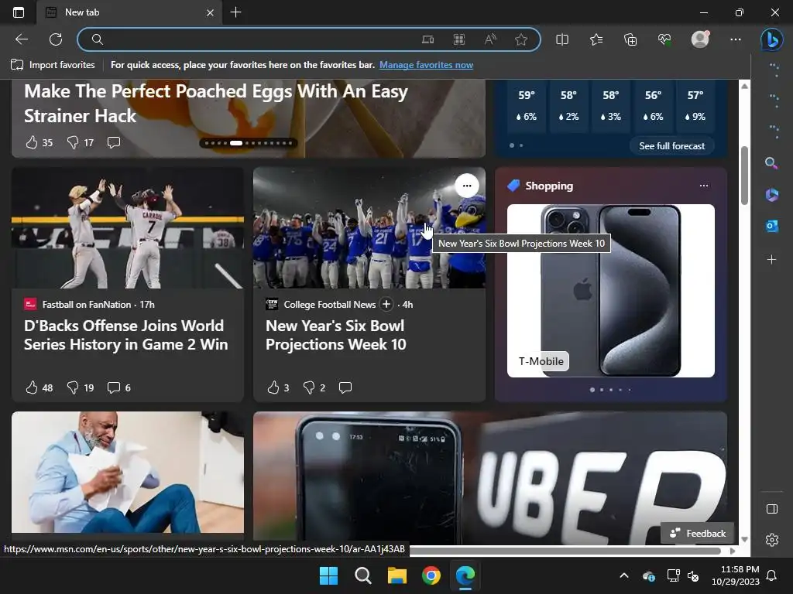Image resolution: width=793 pixels, height=594 pixels.
Task: Open the D'Backs baseball photo
Action: point(128,228)
